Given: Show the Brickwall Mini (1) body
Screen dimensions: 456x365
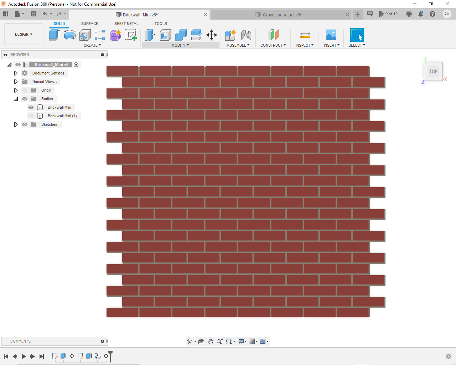Looking at the screenshot, I should [x=31, y=116].
